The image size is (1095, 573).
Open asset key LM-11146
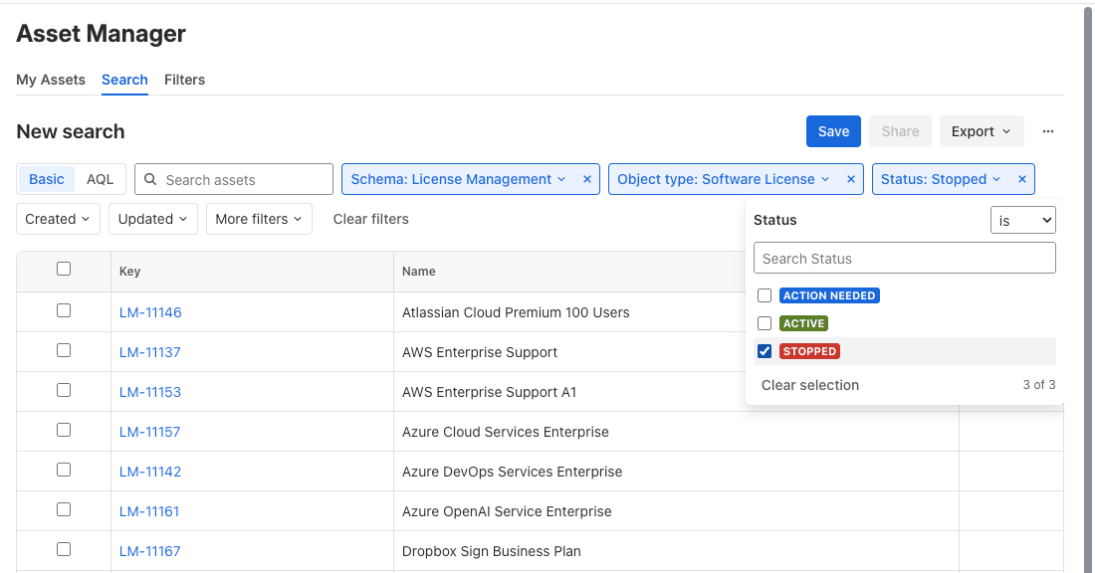tap(150, 312)
